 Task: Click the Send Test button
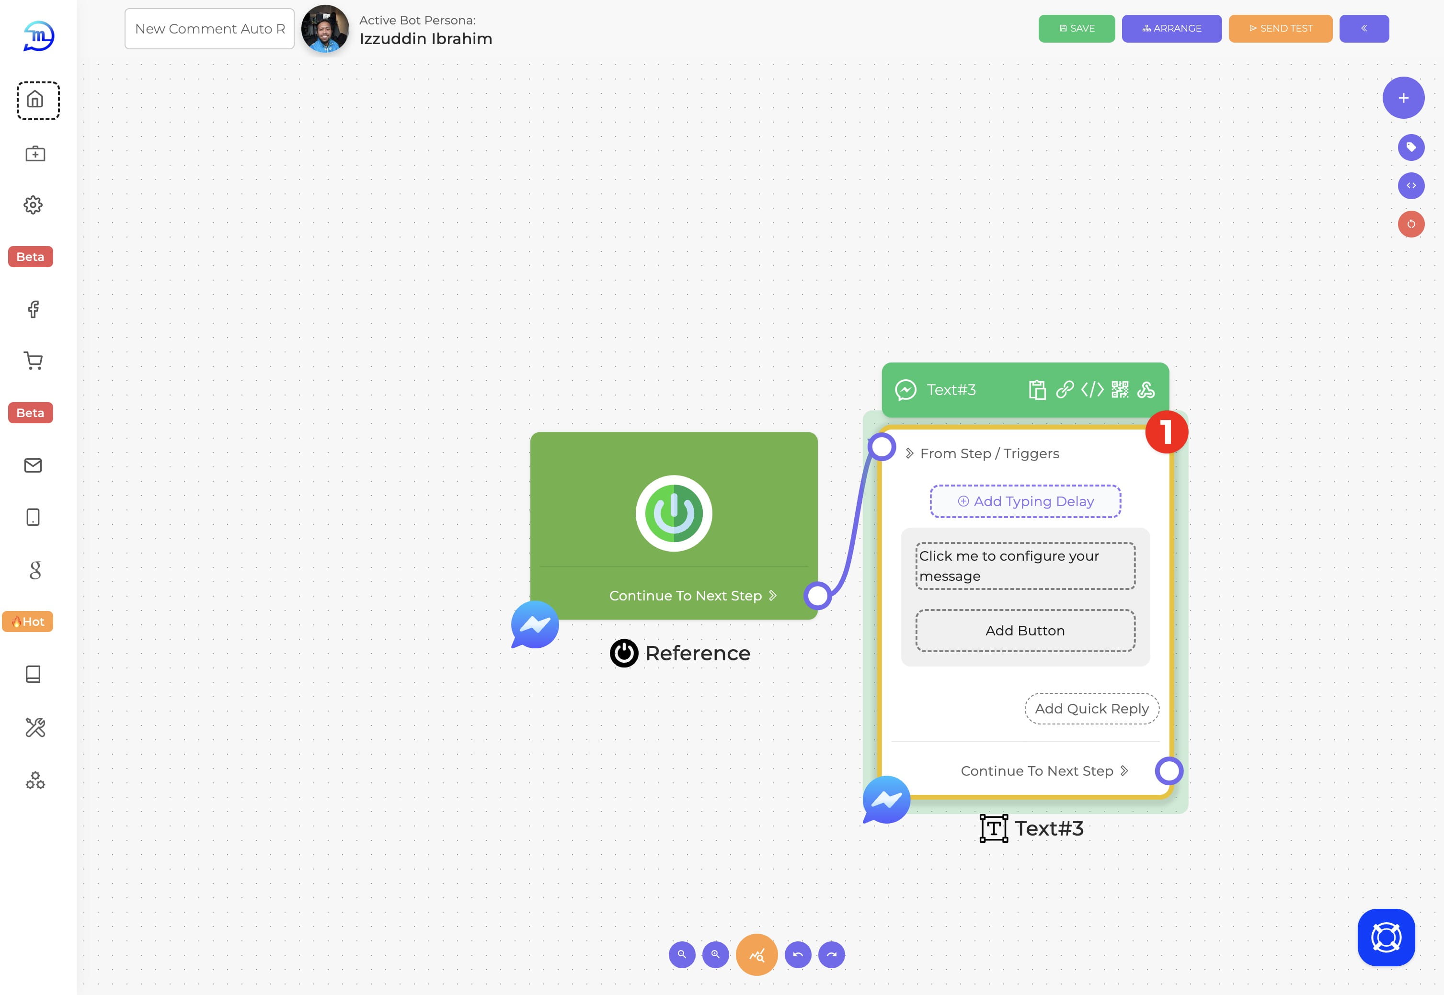click(1282, 27)
